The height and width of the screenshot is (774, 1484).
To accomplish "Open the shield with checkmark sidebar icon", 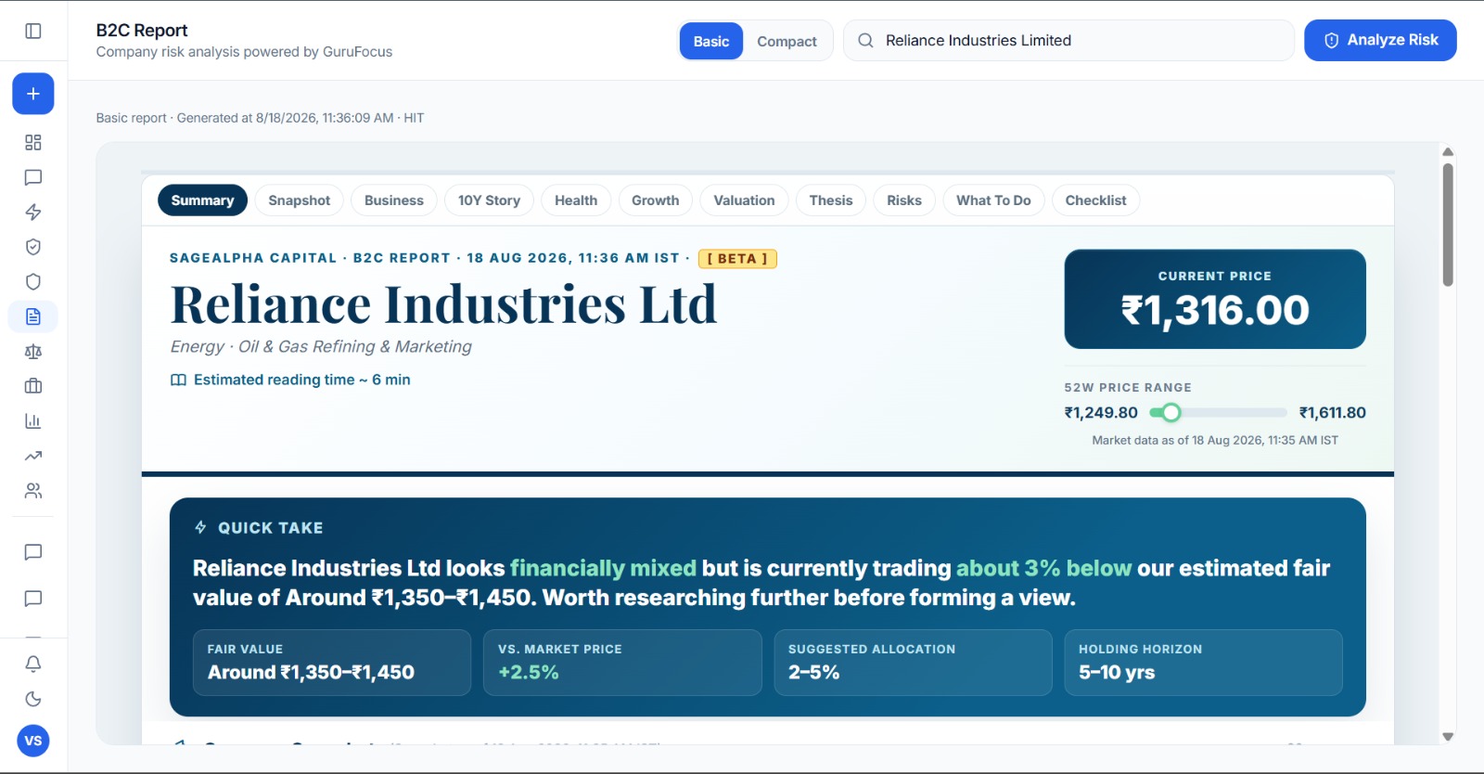I will point(33,247).
